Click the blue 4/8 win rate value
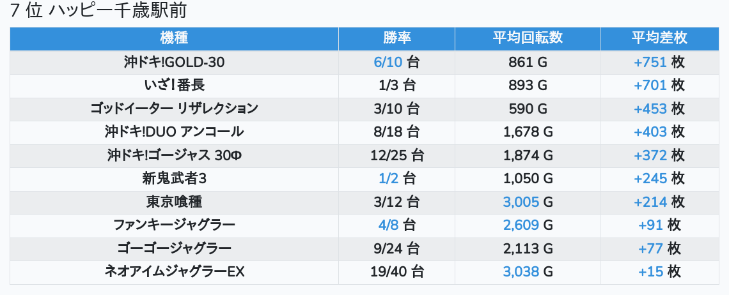 coord(388,225)
